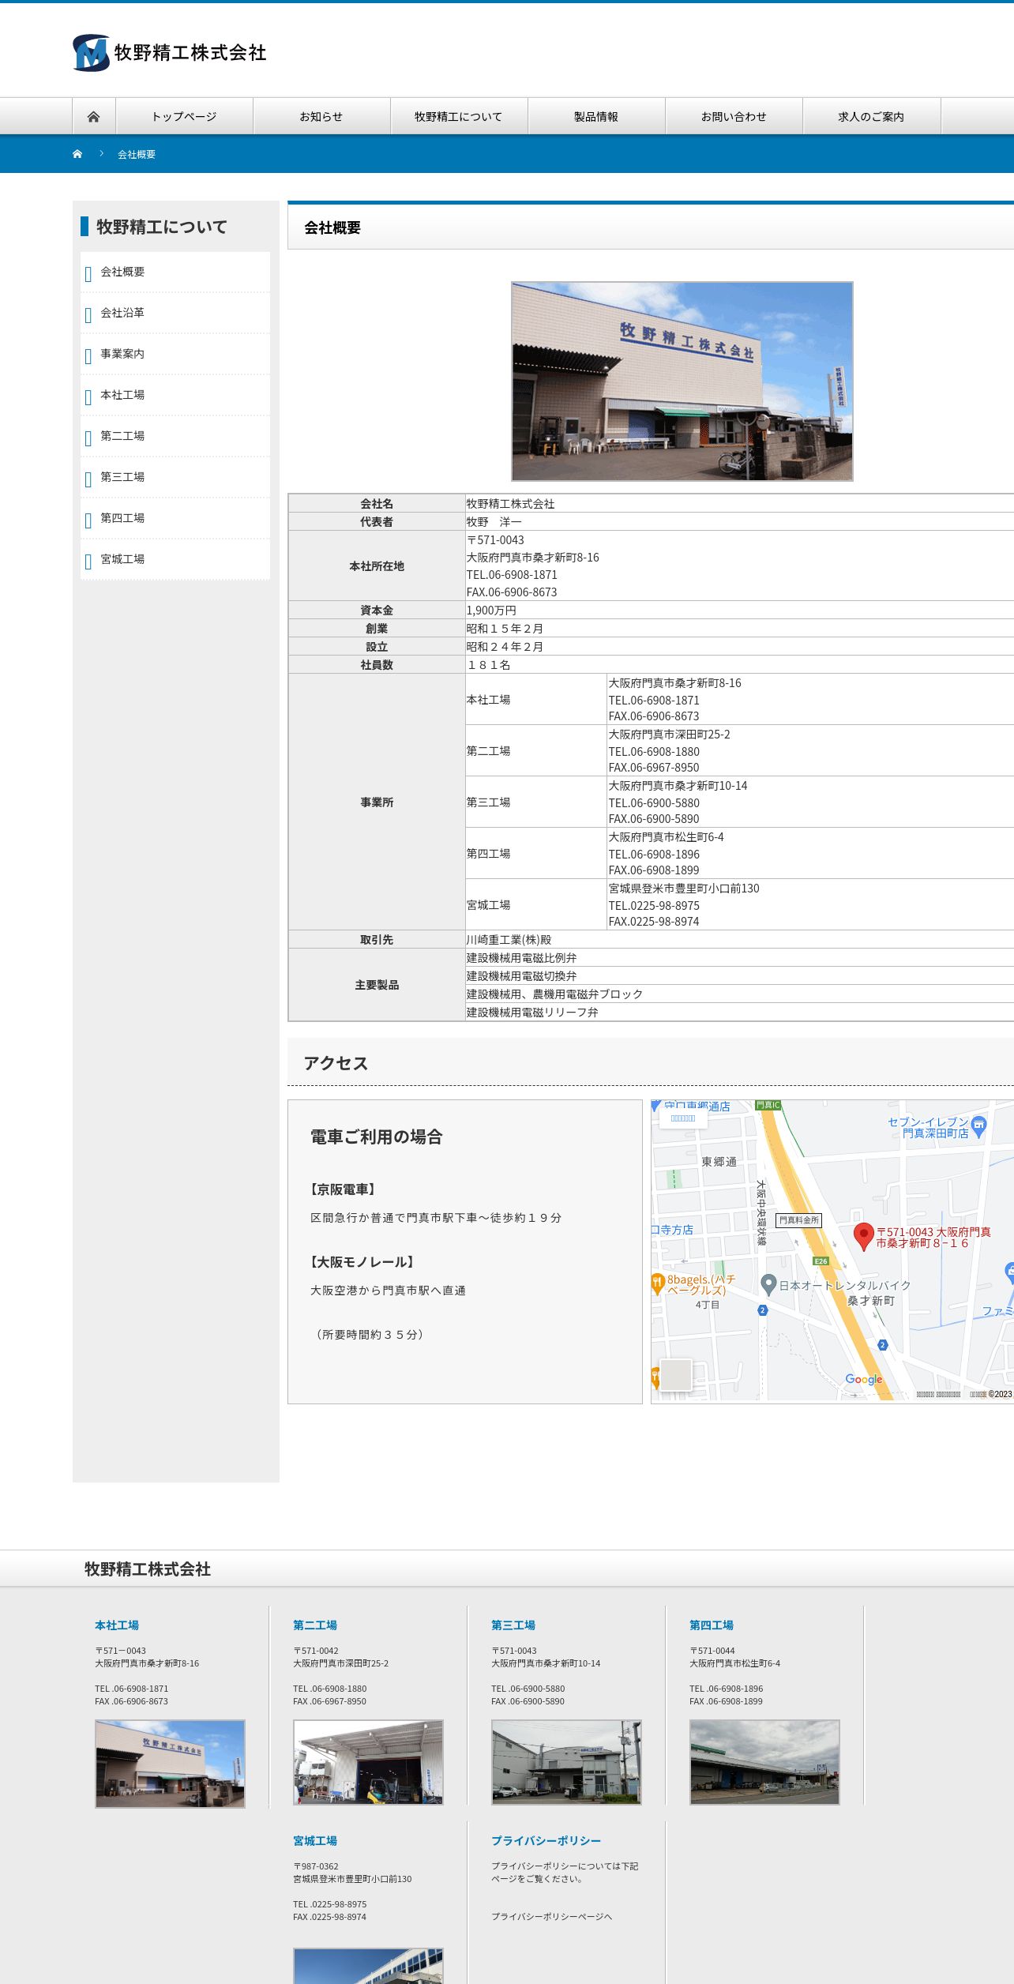Click the Makino Seiko logo in the header
Viewport: 1014px width, 1984px height.
pos(170,53)
